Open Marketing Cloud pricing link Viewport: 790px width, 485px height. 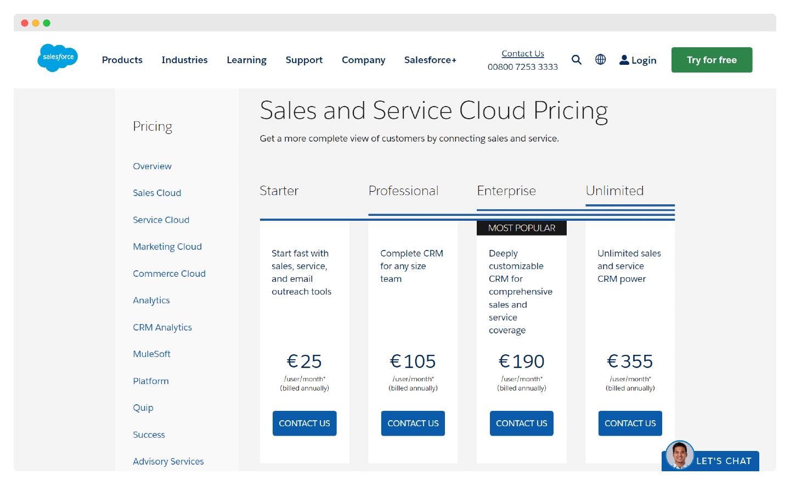point(167,247)
